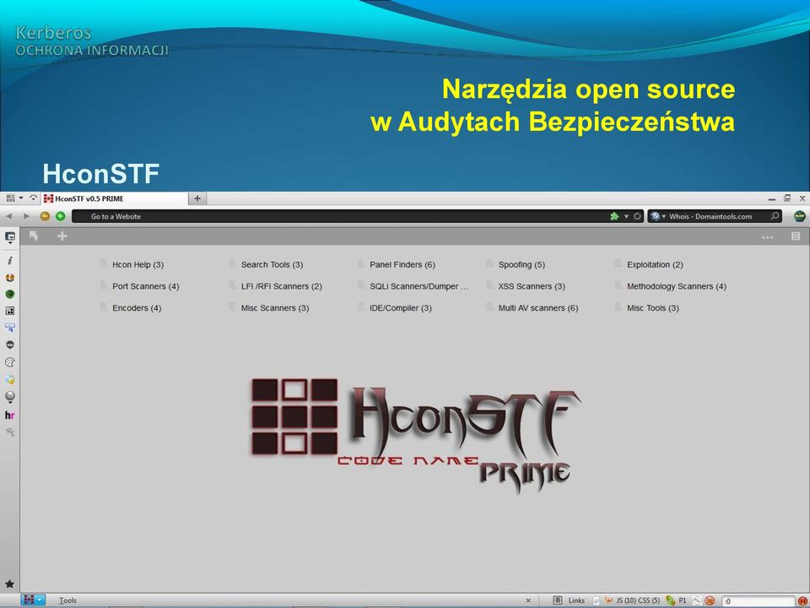This screenshot has width=810, height=608.
Task: Open the Tools menu in bottom bar
Action: tap(67, 600)
